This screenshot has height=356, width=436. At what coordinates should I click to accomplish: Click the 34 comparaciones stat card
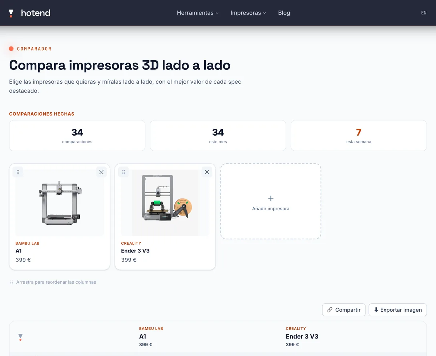tap(77, 136)
